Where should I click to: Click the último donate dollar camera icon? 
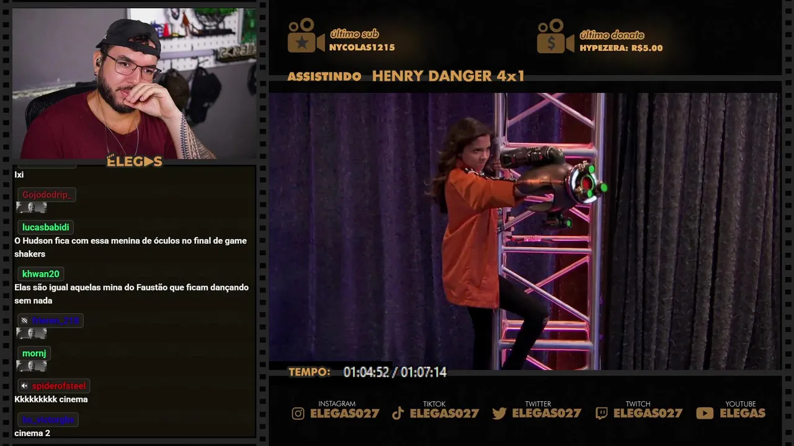coord(555,36)
